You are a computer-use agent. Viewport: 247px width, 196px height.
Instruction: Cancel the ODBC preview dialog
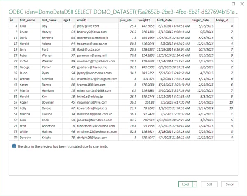click(x=230, y=184)
